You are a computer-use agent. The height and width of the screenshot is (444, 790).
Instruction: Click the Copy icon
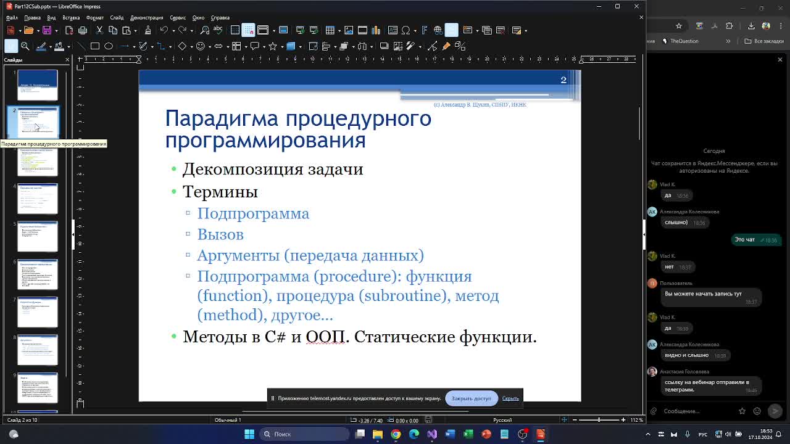point(113,30)
